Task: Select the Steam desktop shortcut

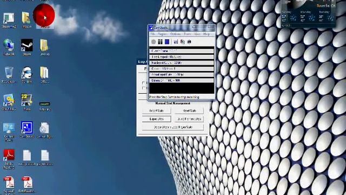Action: [27, 47]
